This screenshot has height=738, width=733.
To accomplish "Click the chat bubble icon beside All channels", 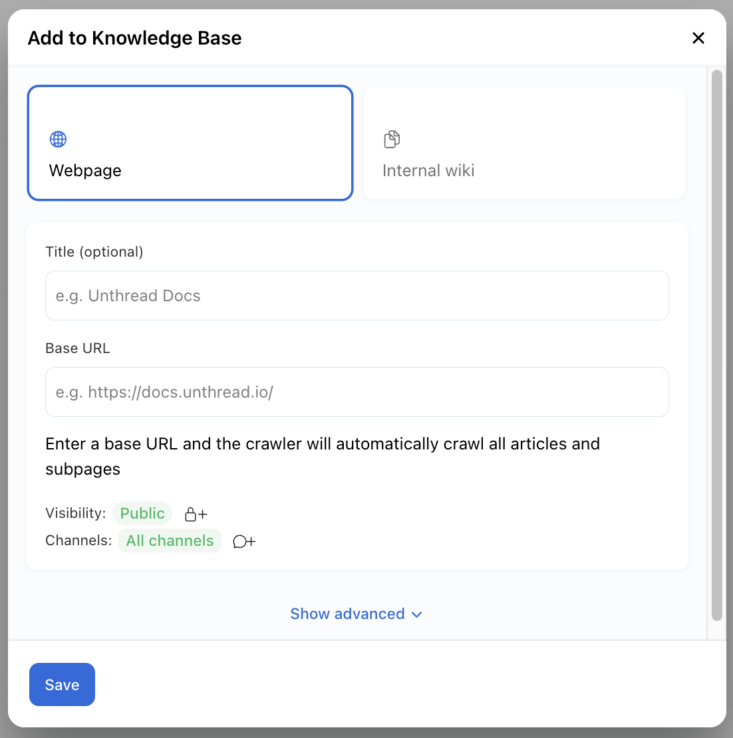I will click(x=239, y=541).
